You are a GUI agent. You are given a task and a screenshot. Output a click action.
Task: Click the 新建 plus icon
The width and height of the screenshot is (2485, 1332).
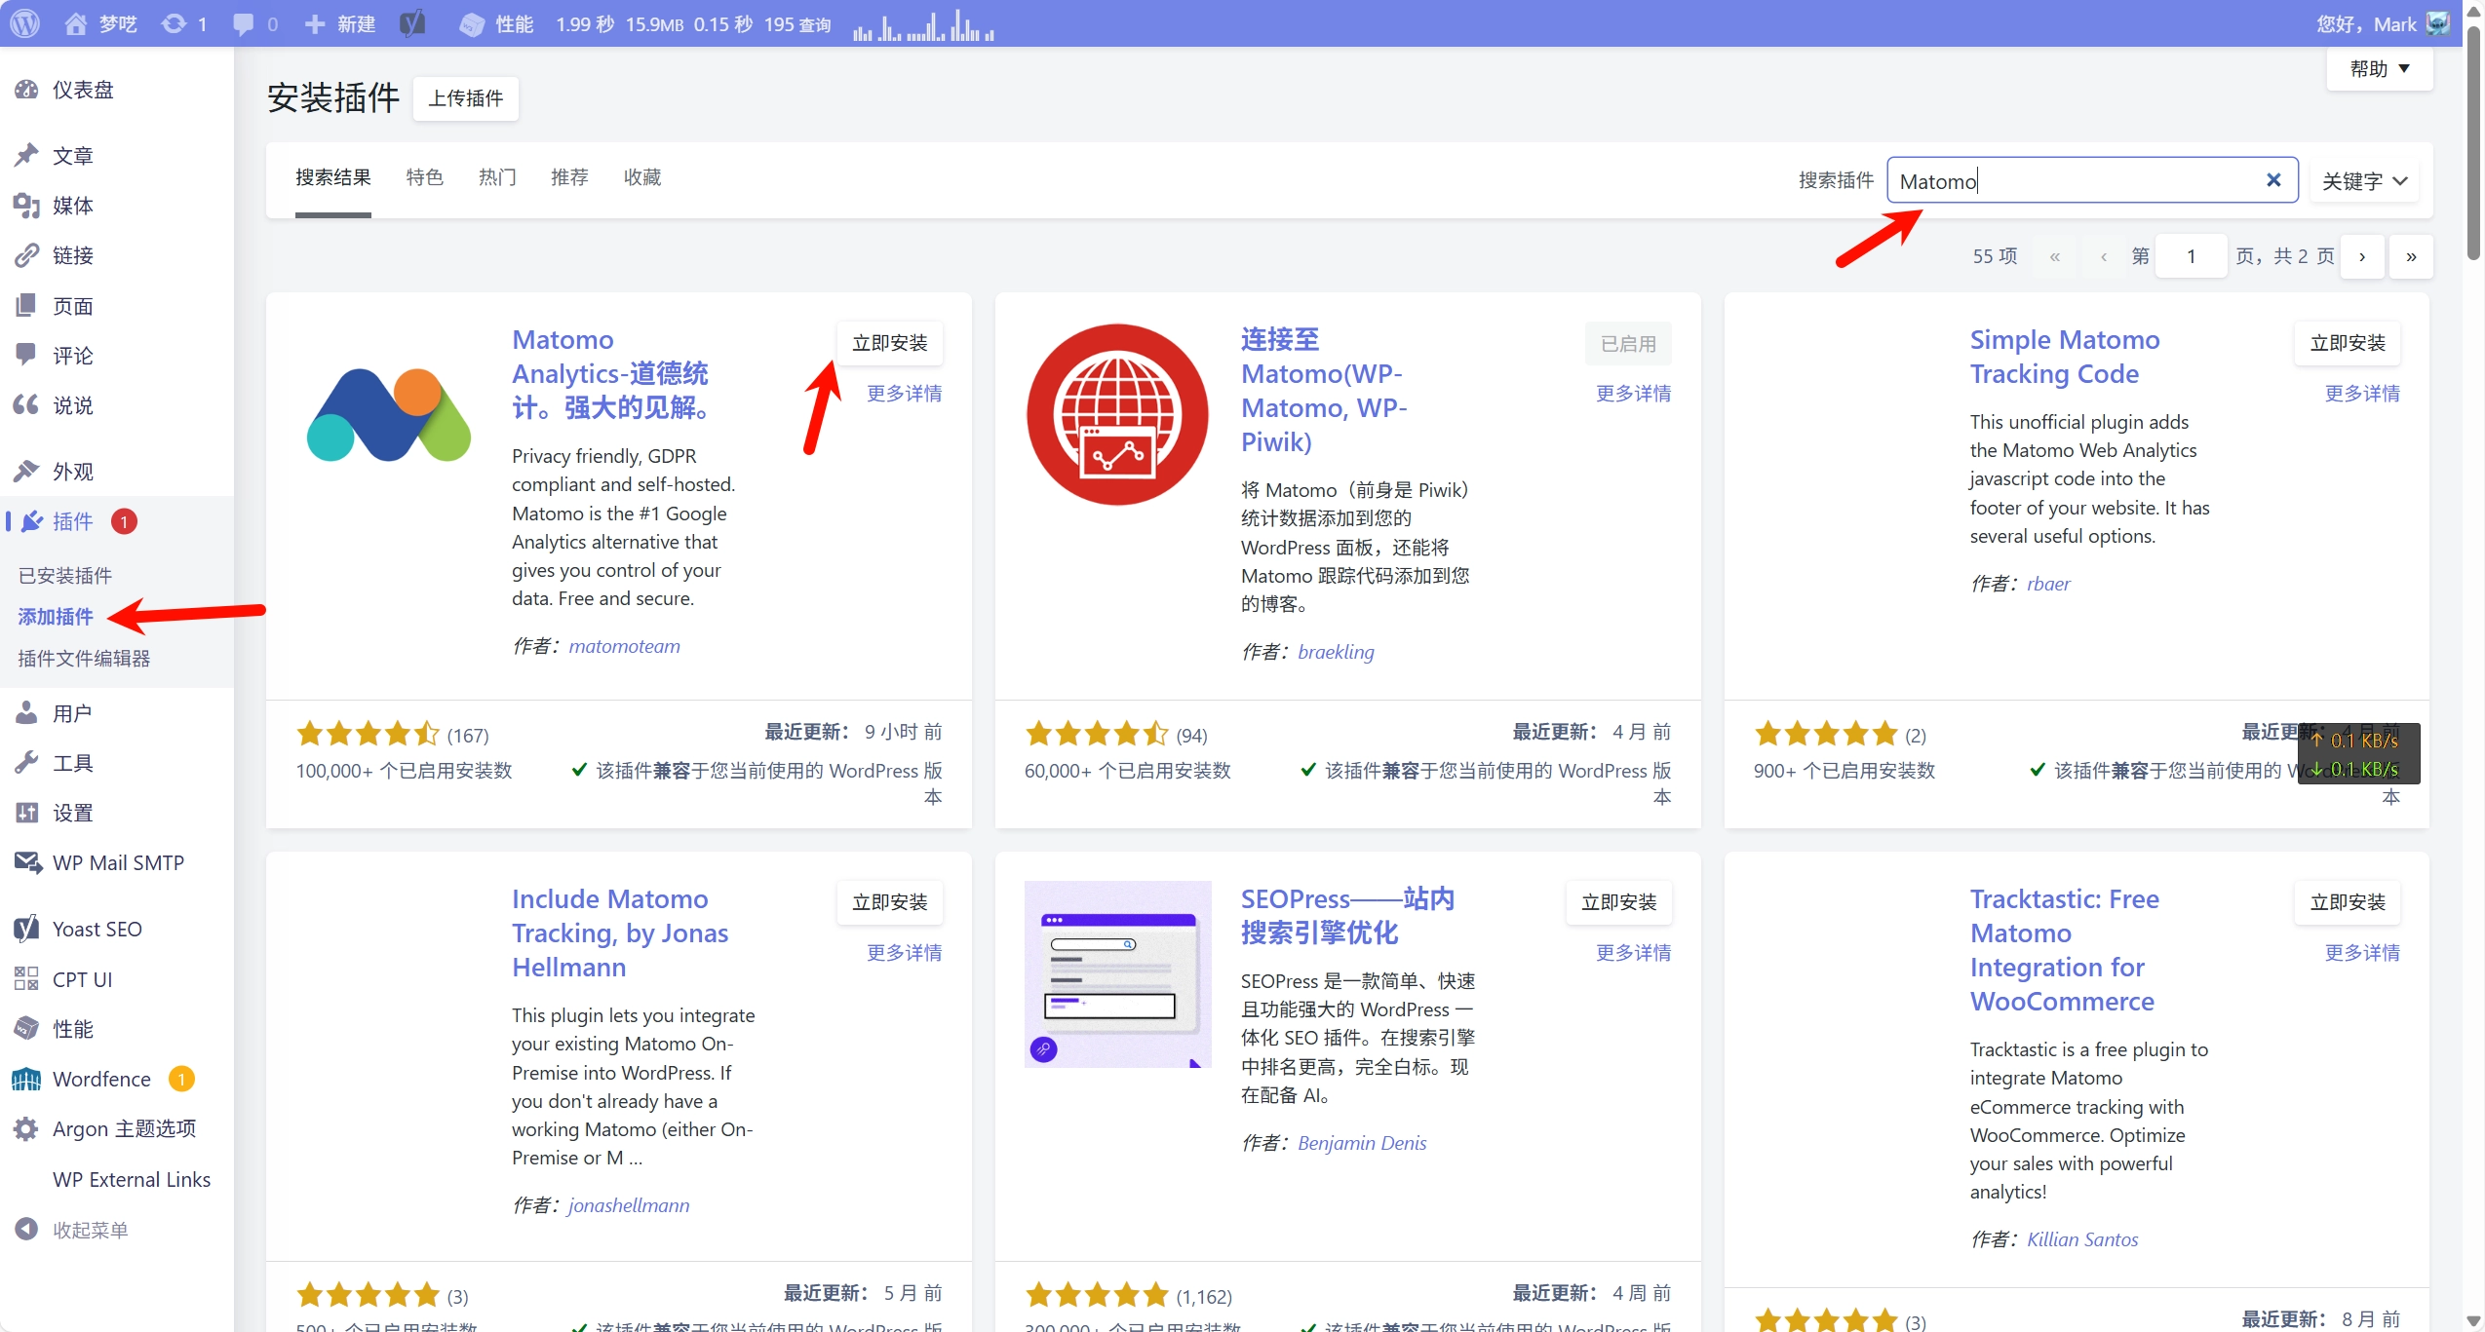339,23
